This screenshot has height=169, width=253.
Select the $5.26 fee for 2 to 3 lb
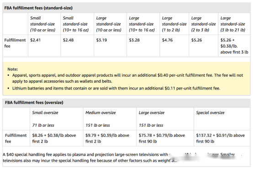(196, 40)
